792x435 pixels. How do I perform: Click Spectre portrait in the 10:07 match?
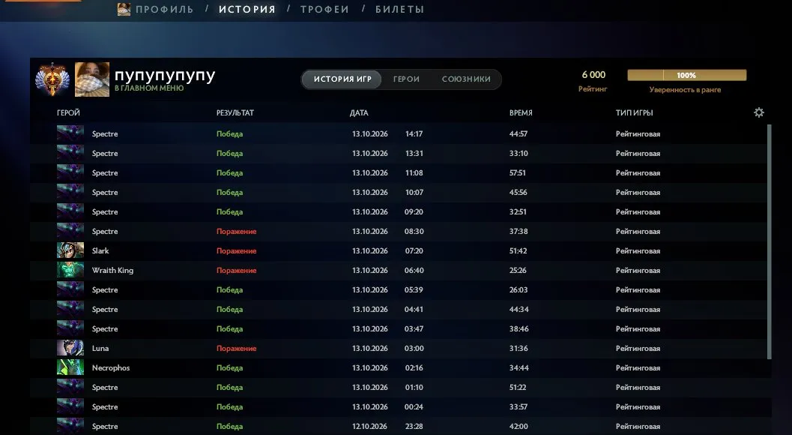click(x=70, y=192)
